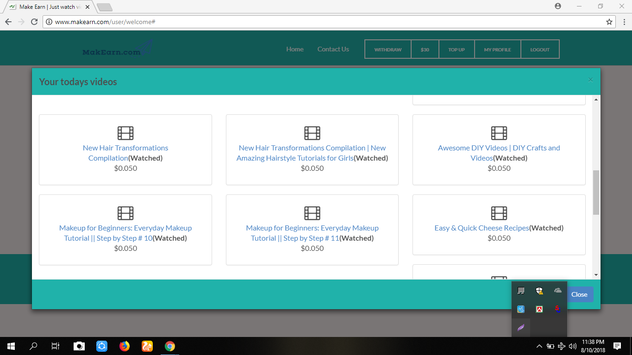
Task: Collapse the hidden tray icons chevron
Action: pos(539,346)
